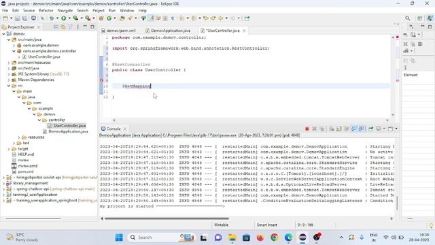Save the current file with Save icon

click(17, 18)
